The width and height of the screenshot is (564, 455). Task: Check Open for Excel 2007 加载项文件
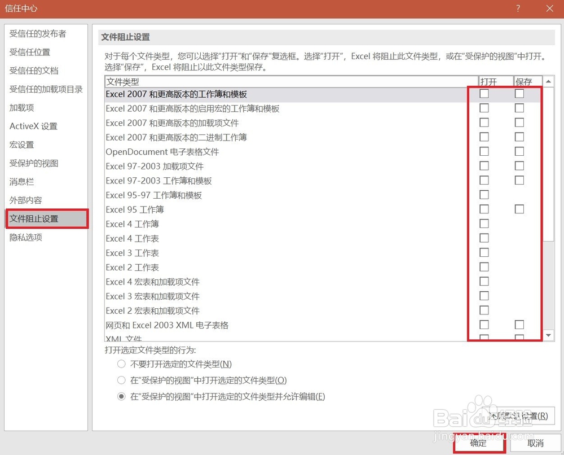click(484, 123)
